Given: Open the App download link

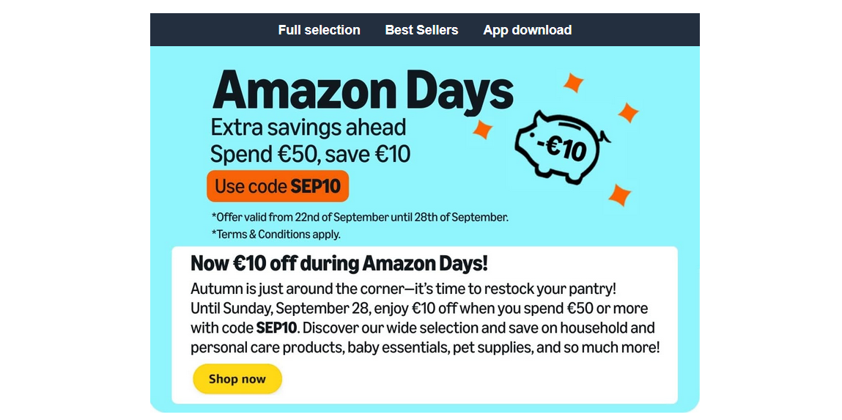Looking at the screenshot, I should (527, 30).
